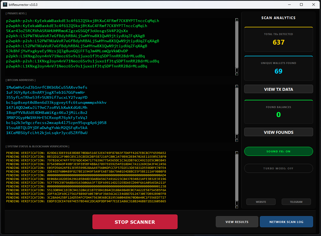
Task: Open VIEW TX DATA
Action: click(278, 89)
